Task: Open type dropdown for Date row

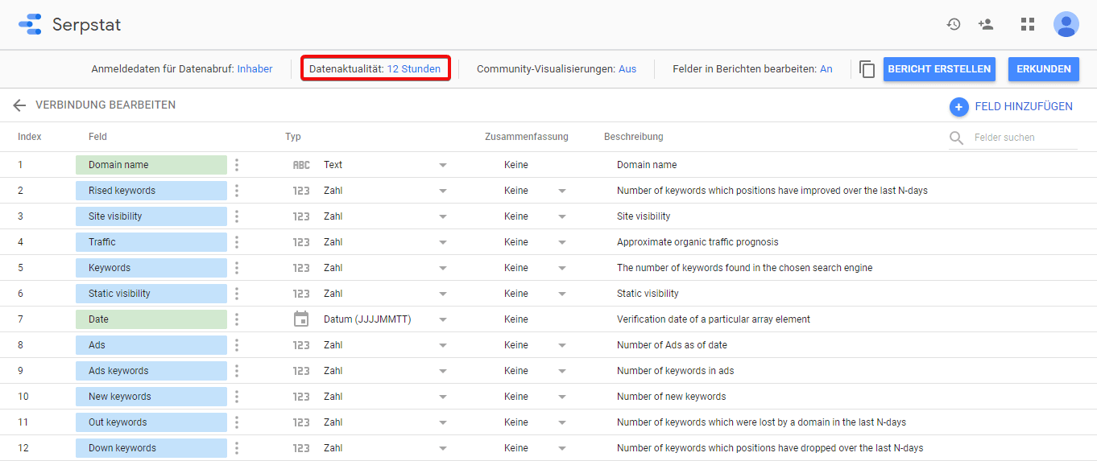Action: tap(443, 319)
